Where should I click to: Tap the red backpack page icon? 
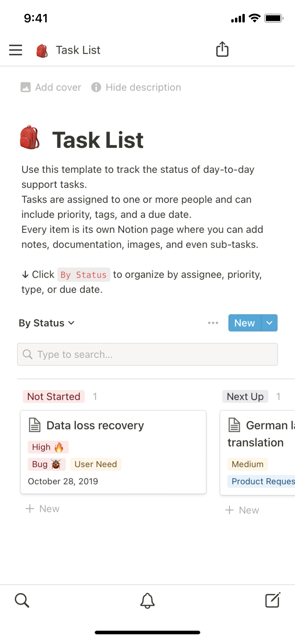pyautogui.click(x=30, y=138)
